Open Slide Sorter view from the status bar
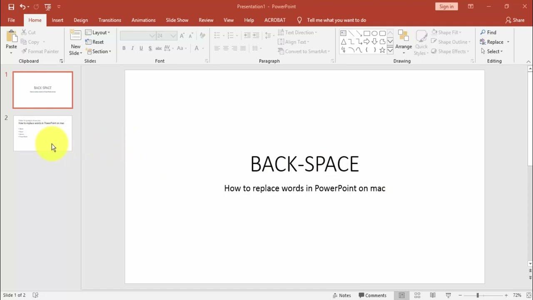The width and height of the screenshot is (533, 300). (x=417, y=295)
